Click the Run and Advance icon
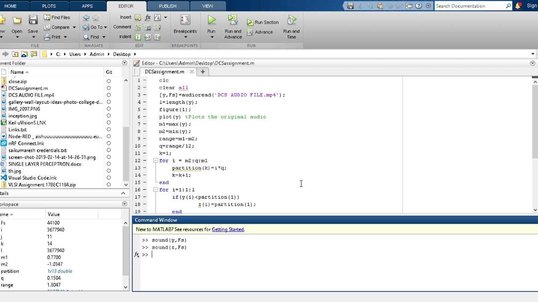Image resolution: width=538 pixels, height=302 pixels. pyautogui.click(x=233, y=20)
